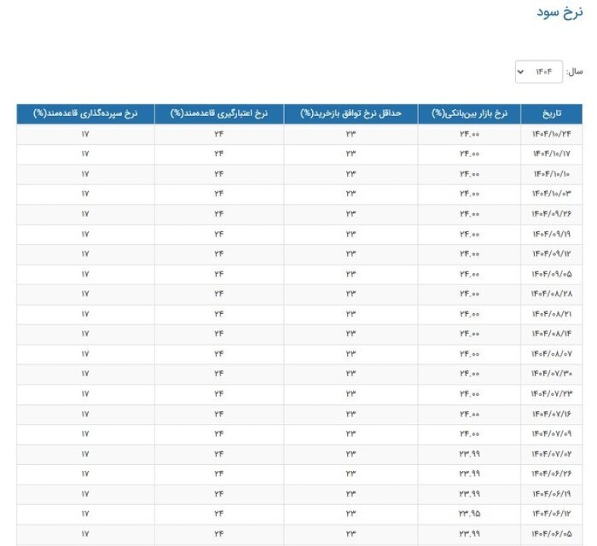
Task: Click the نرخ بازار بین‌بانکی column header
Action: 475,114
